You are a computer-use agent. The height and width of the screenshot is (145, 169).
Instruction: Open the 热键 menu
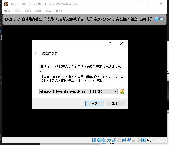pyautogui.click(x=38, y=11)
